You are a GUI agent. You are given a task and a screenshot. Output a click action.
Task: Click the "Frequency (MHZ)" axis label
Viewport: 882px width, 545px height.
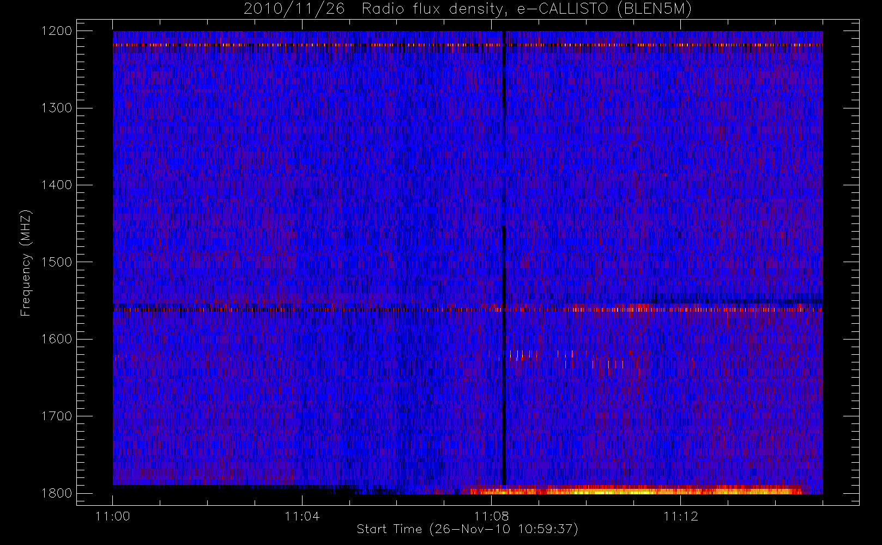coord(26,263)
